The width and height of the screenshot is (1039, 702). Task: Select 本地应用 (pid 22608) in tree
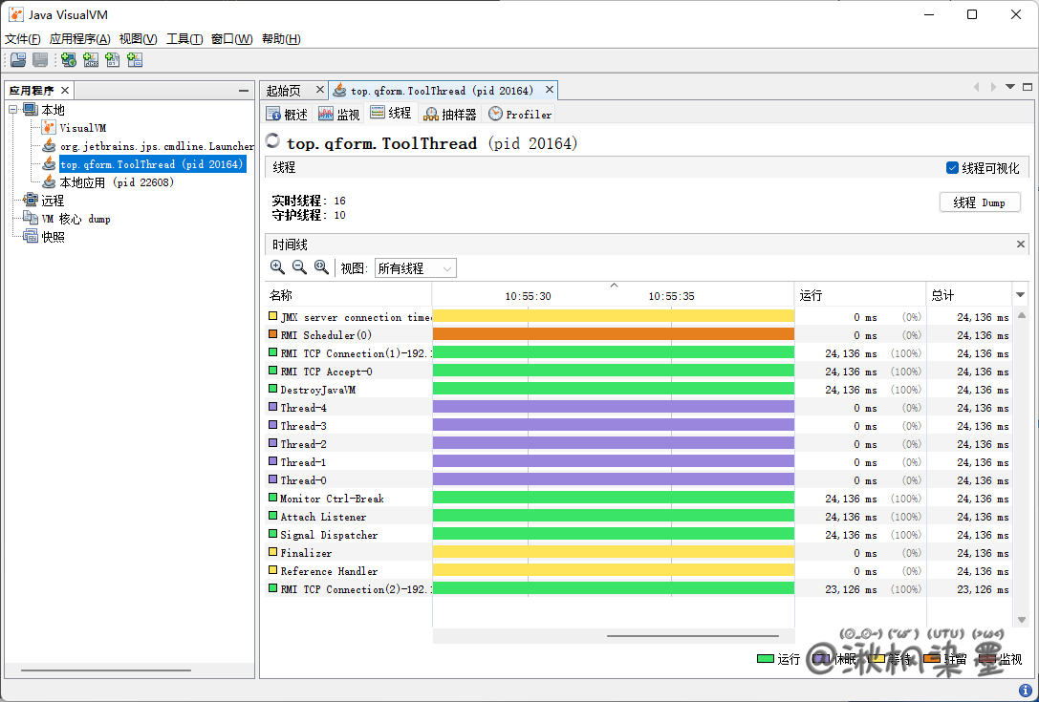(x=116, y=182)
